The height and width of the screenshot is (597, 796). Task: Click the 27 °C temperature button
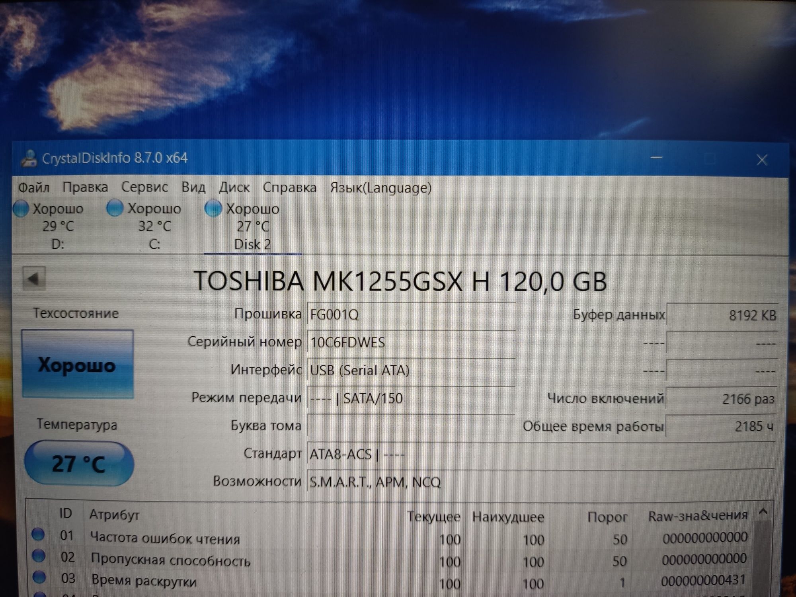79,463
